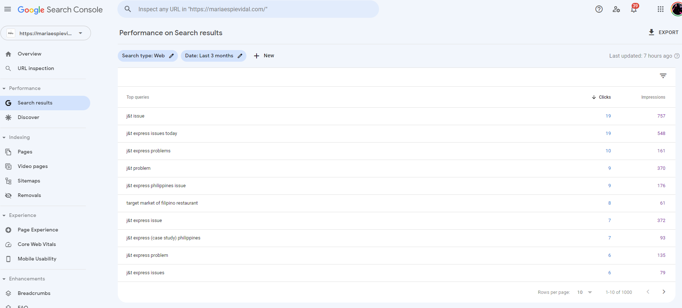This screenshot has height=308, width=682.
Task: Sort table by Clicks column
Action: [x=601, y=97]
